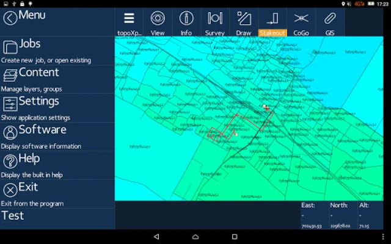The image size is (391, 244).
Task: Open the three-dot overflow menu
Action: [383, 237]
